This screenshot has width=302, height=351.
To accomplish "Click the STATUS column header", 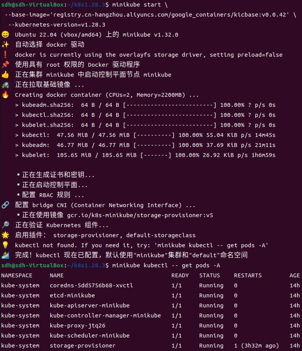I will 210,275.
